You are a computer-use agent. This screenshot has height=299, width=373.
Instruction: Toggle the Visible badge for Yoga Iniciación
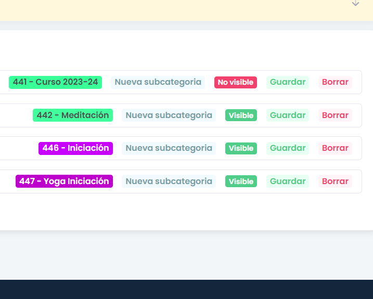point(241,181)
